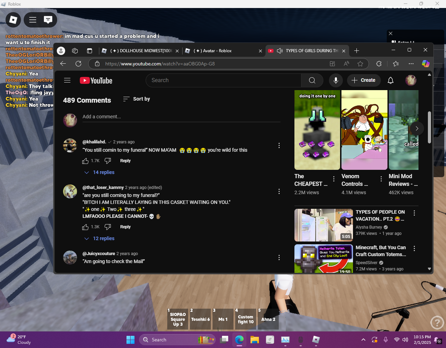
Task: Toggle the Roblox chat bubble icon
Action: [x=48, y=20]
